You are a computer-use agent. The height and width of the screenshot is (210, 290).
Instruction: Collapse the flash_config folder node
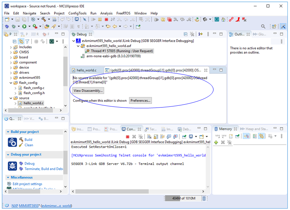11,83
